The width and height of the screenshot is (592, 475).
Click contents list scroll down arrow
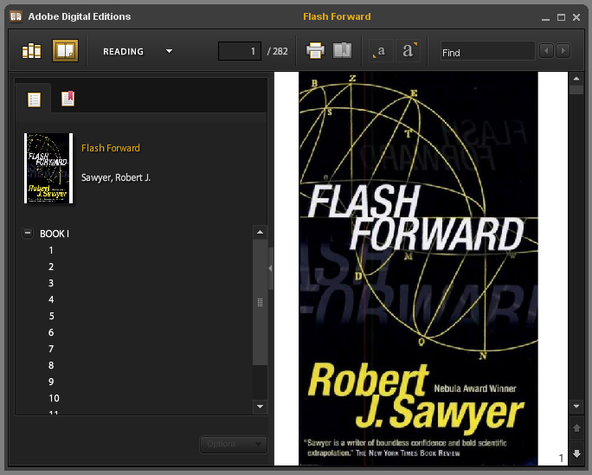[x=261, y=407]
